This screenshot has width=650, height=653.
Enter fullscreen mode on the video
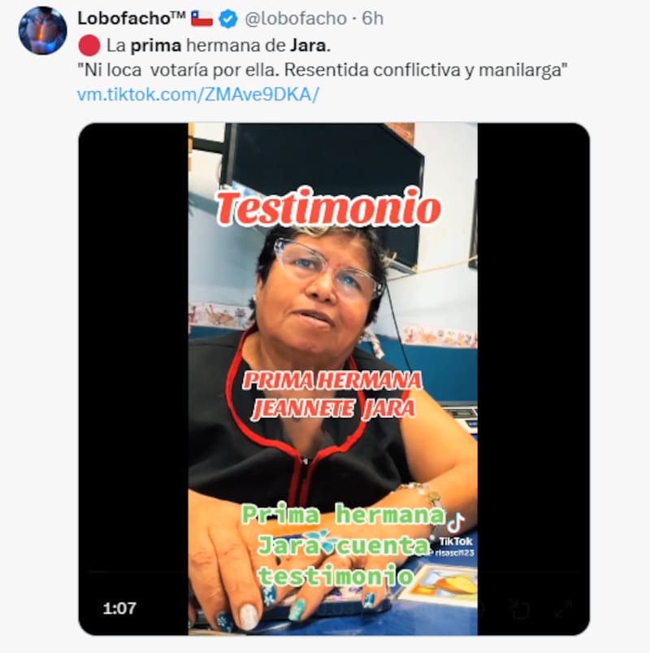[563, 609]
